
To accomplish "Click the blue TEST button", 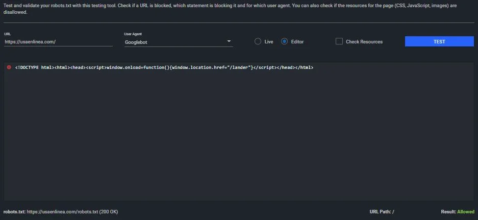I will coord(439,41).
